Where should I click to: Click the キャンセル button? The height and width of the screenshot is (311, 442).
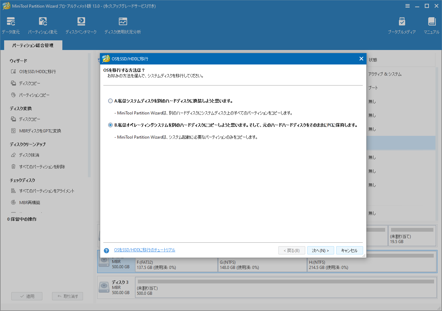click(349, 250)
